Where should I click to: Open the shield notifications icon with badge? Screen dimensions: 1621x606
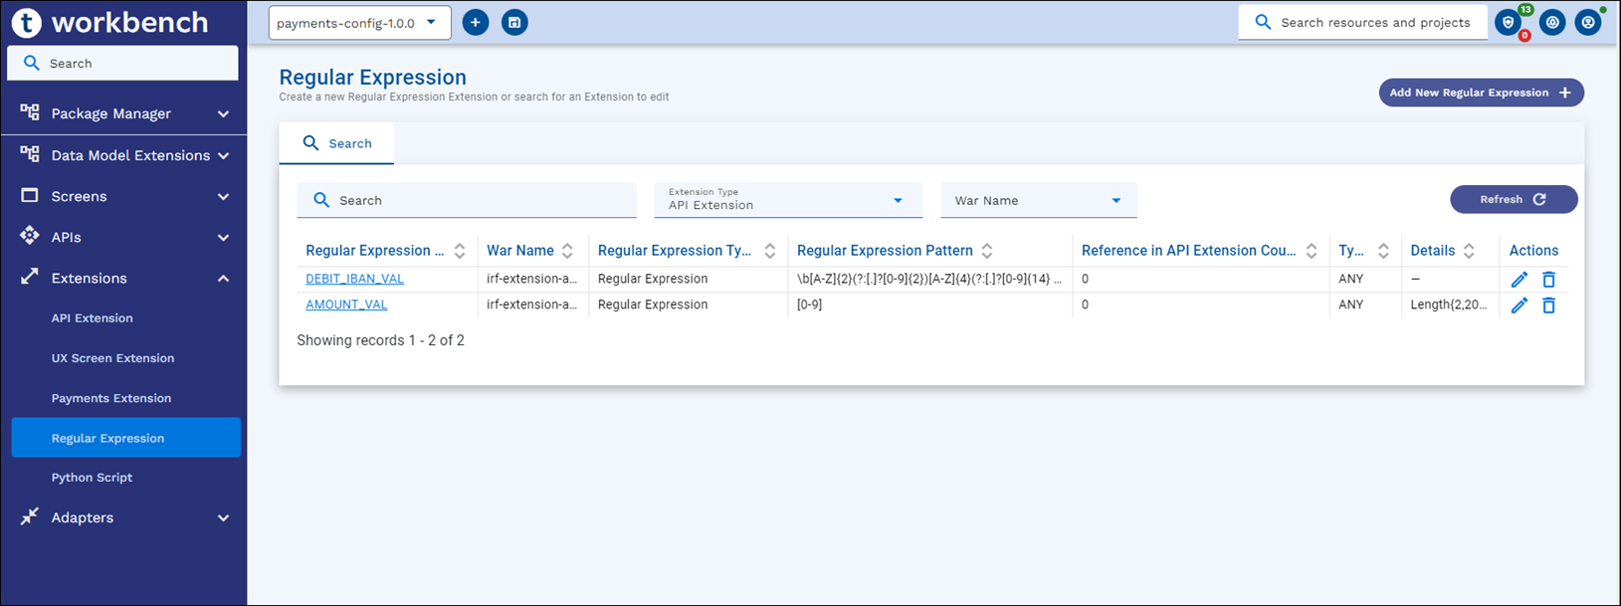coord(1509,22)
